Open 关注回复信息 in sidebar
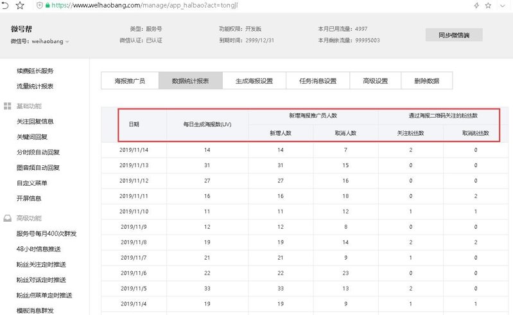This screenshot has width=513, height=315. click(x=35, y=122)
